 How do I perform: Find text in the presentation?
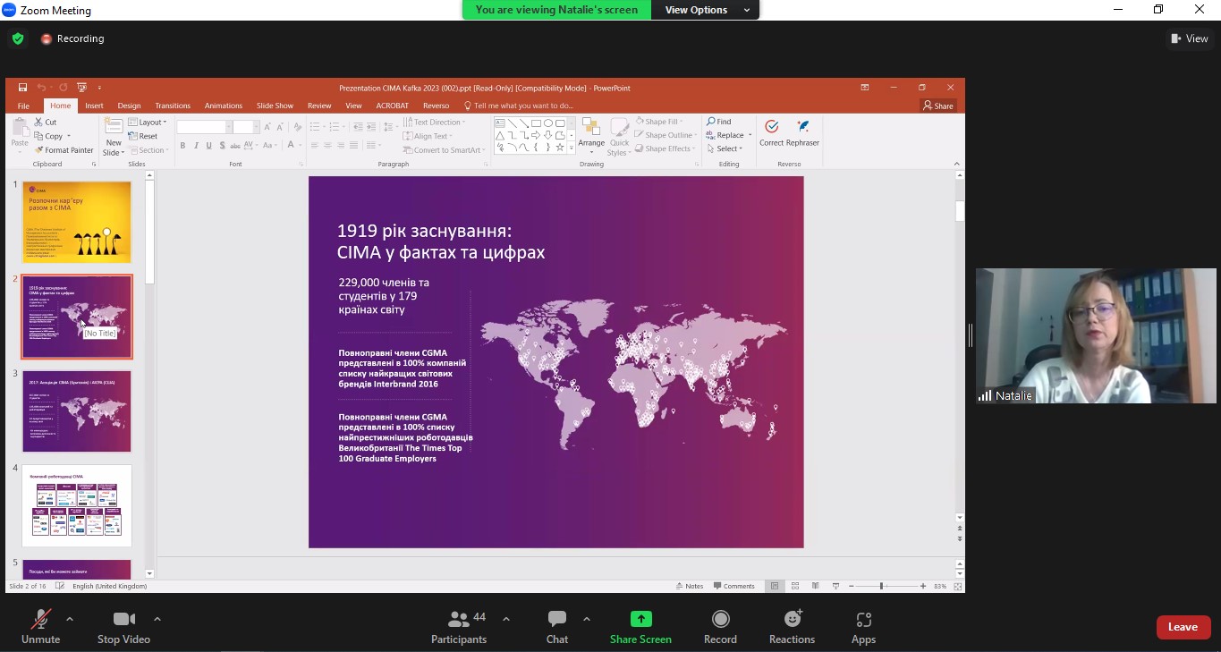pos(719,122)
